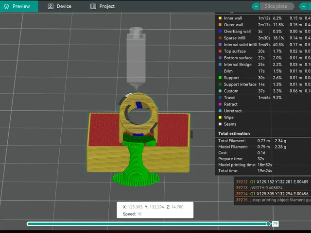
Task: Select Bottom surface legend label
Action: (238, 58)
